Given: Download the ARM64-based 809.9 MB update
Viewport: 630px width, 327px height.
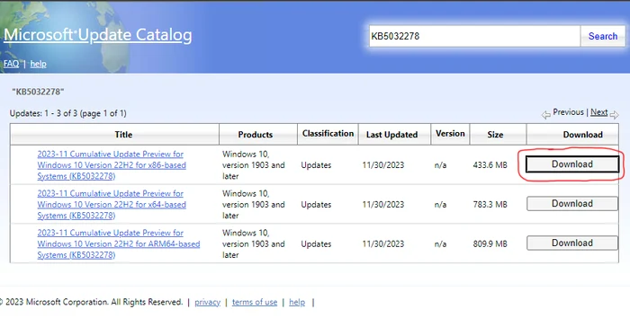Looking at the screenshot, I should pyautogui.click(x=572, y=243).
